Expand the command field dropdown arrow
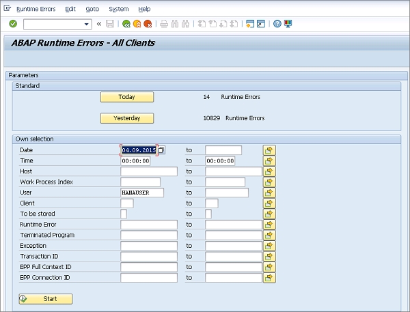Viewport: 410px width, 312px height. 87,24
